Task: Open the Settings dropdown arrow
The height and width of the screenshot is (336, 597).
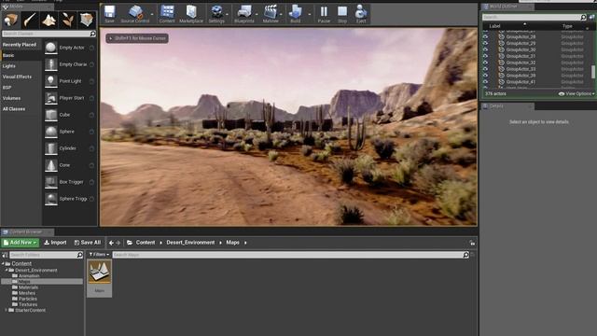Action: coord(228,15)
